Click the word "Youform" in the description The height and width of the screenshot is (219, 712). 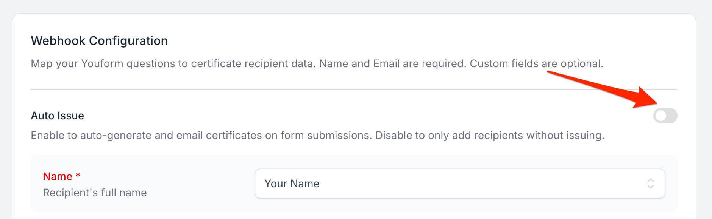click(102, 63)
